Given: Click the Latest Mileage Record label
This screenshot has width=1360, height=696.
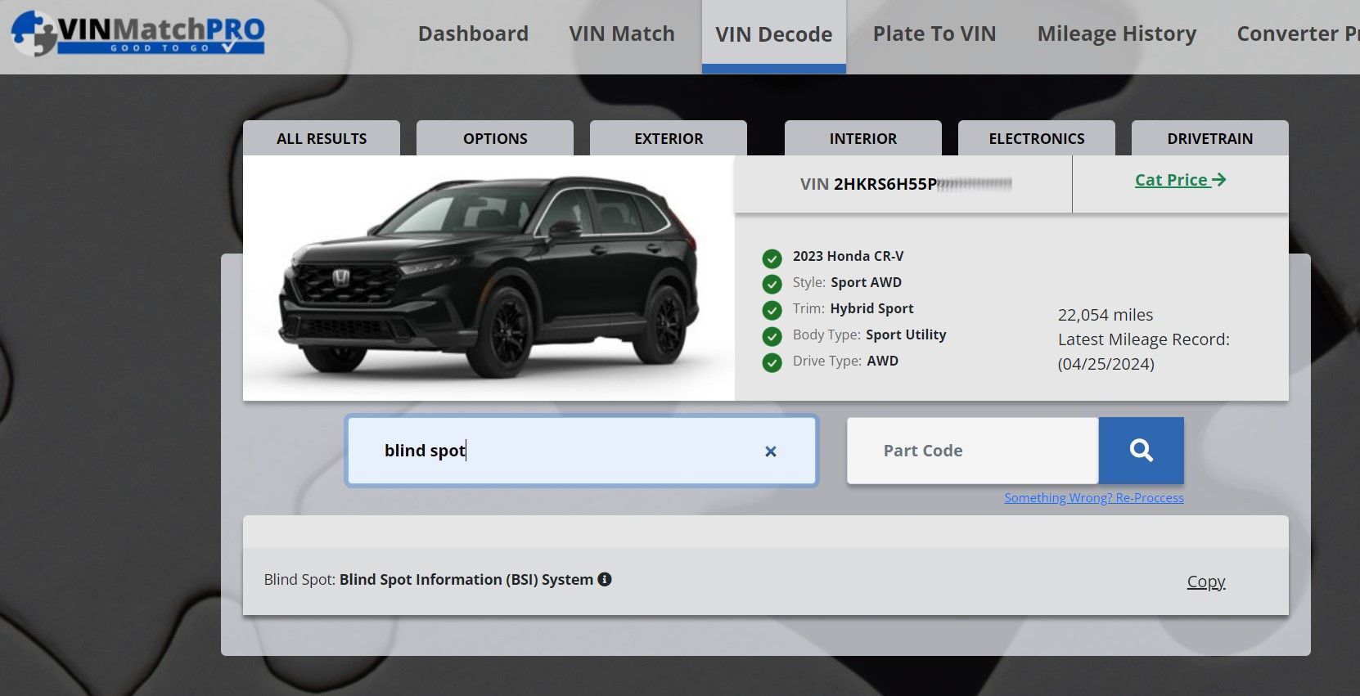Looking at the screenshot, I should (1143, 339).
